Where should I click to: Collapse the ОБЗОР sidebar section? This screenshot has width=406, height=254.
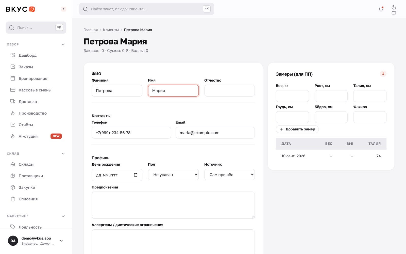tap(63, 44)
